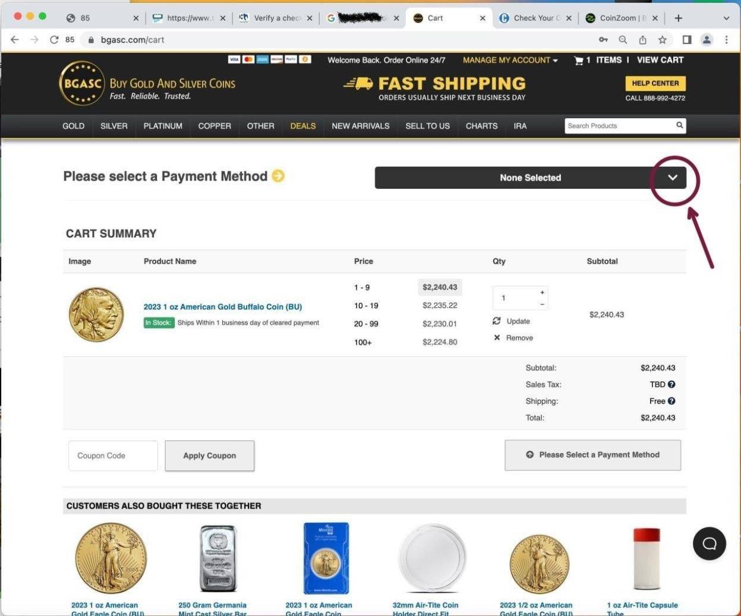Open 2023 1/2 oz American Gold Eagle link
Image resolution: width=741 pixels, height=616 pixels.
pyautogui.click(x=536, y=609)
